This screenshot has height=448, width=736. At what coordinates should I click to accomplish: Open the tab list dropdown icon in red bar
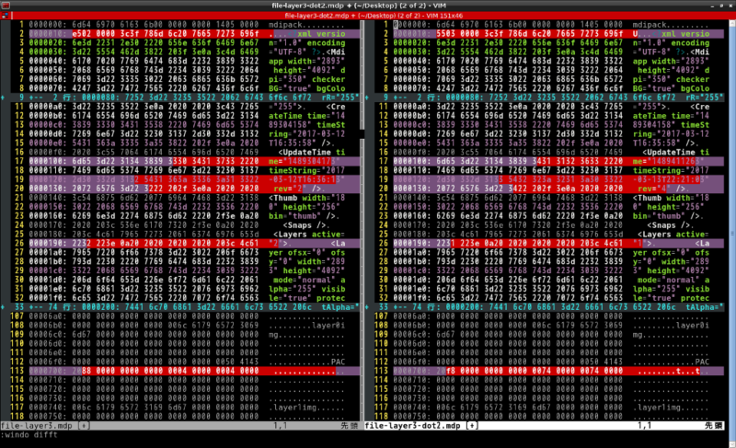point(6,16)
